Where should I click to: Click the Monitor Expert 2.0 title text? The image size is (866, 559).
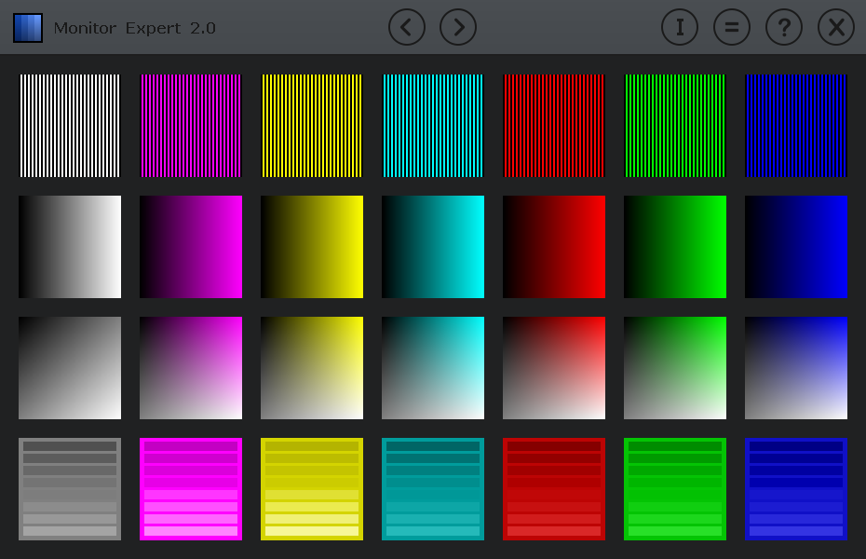pos(134,28)
